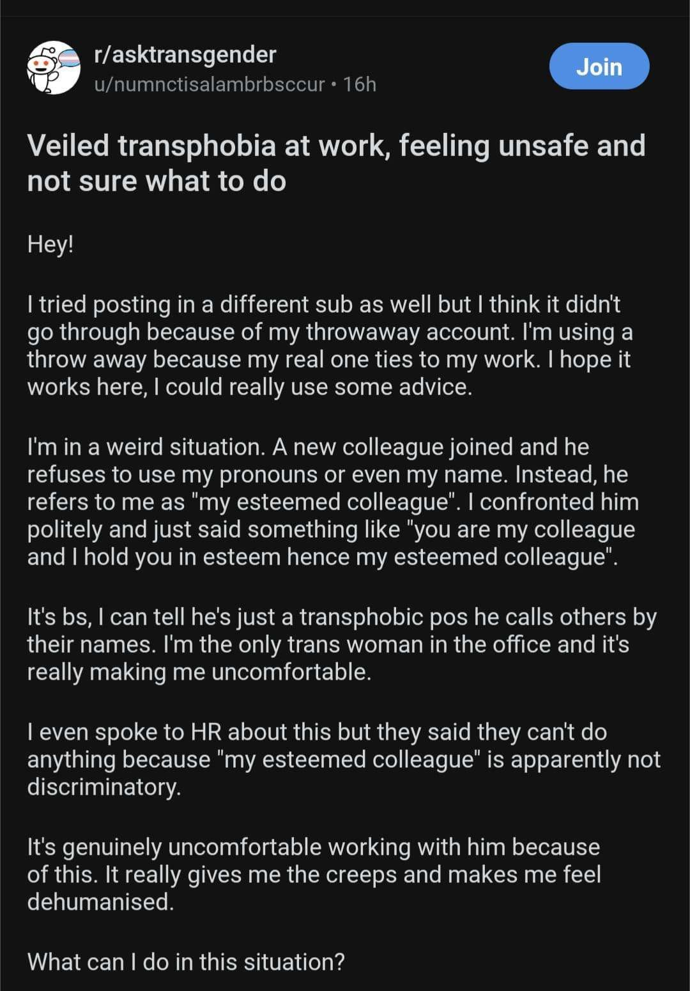Select the paragraph about speaking to HR
Viewport: 690px width, 991px height.
coord(344,760)
